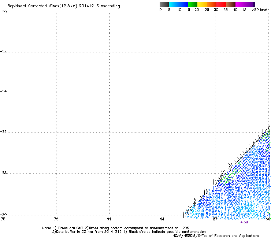
Task: Click the purple '4:50' swath time label
Action: 244,222
